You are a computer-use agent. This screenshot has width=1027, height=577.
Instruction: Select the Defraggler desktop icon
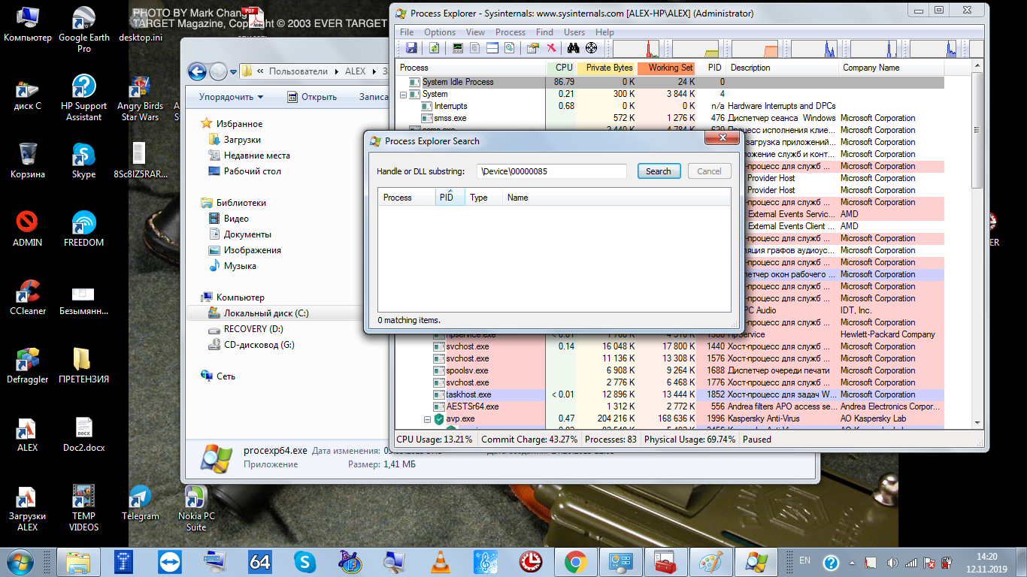pyautogui.click(x=28, y=366)
